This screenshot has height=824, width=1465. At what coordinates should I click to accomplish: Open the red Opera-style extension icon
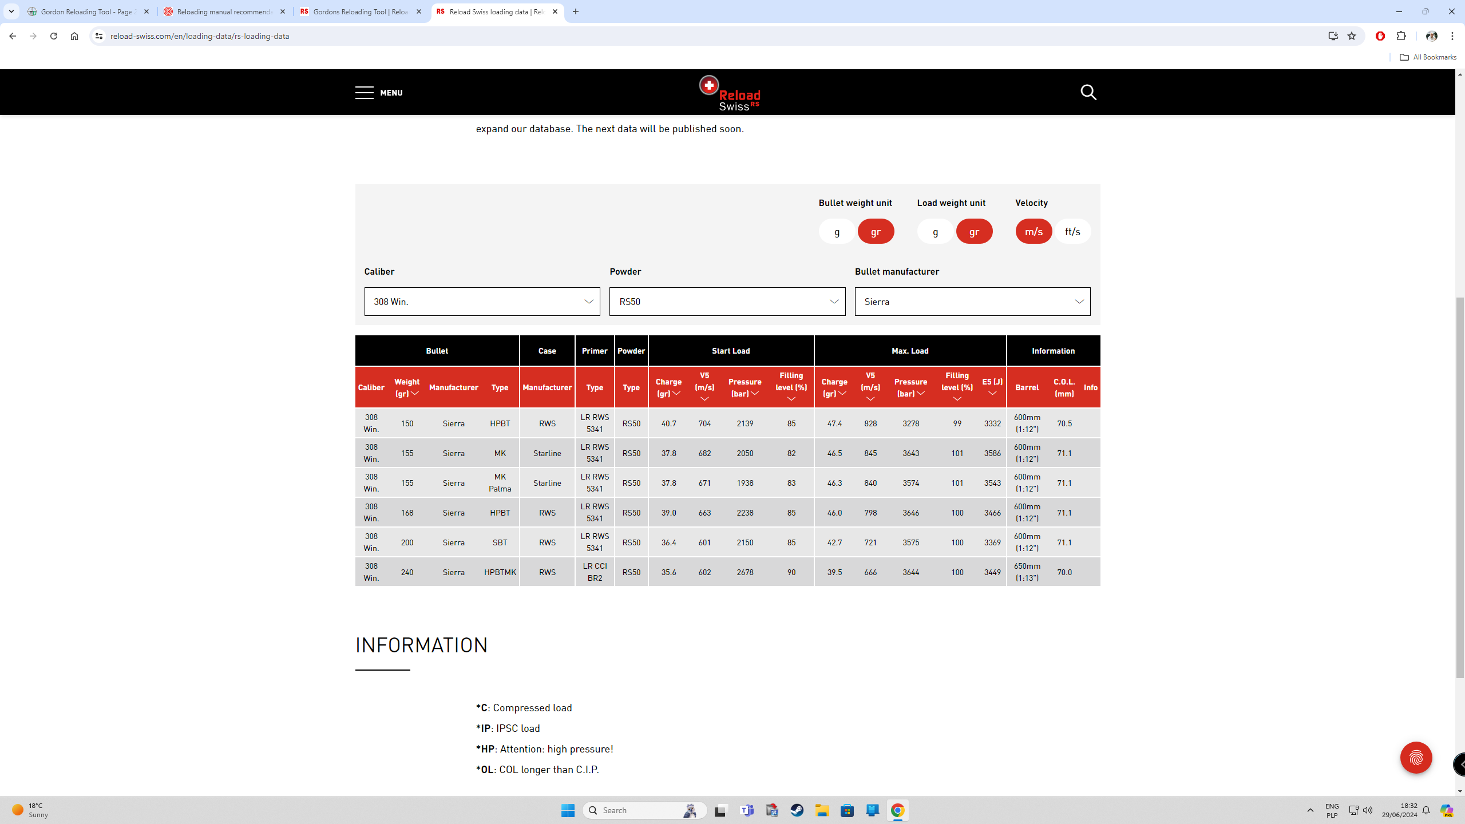1380,36
